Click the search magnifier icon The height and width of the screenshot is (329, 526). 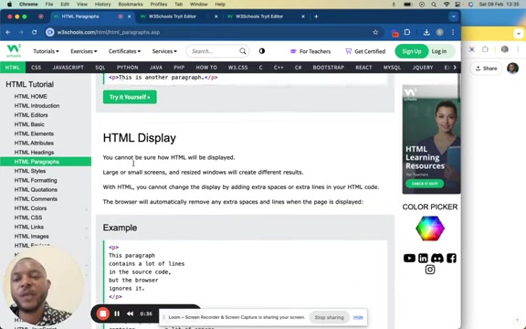(243, 51)
